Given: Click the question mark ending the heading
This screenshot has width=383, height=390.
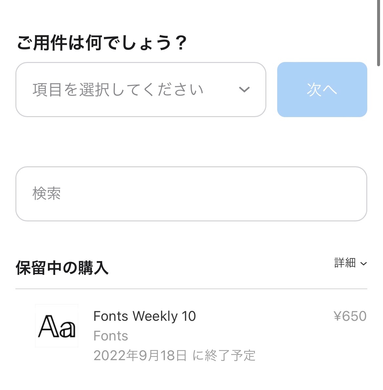Looking at the screenshot, I should click(181, 43).
